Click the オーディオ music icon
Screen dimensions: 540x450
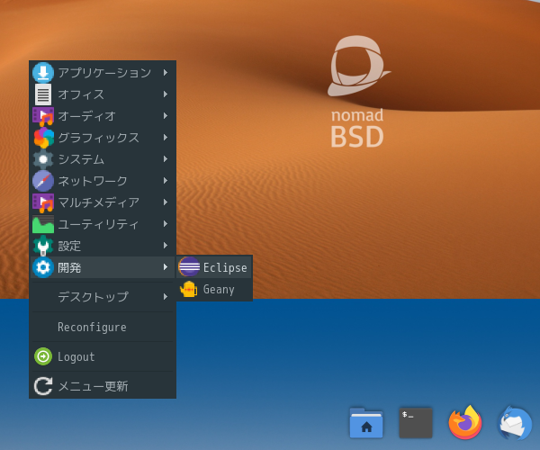point(43,116)
